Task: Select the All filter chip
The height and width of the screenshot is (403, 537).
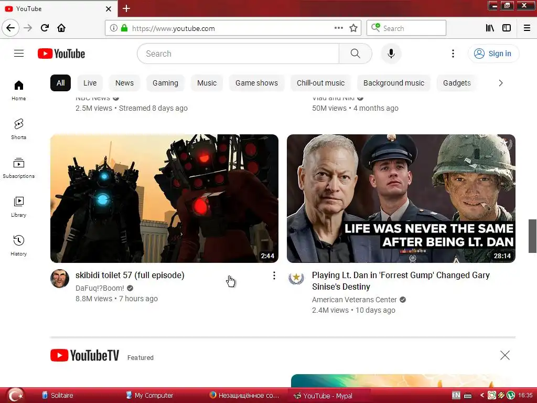Action: tap(61, 83)
